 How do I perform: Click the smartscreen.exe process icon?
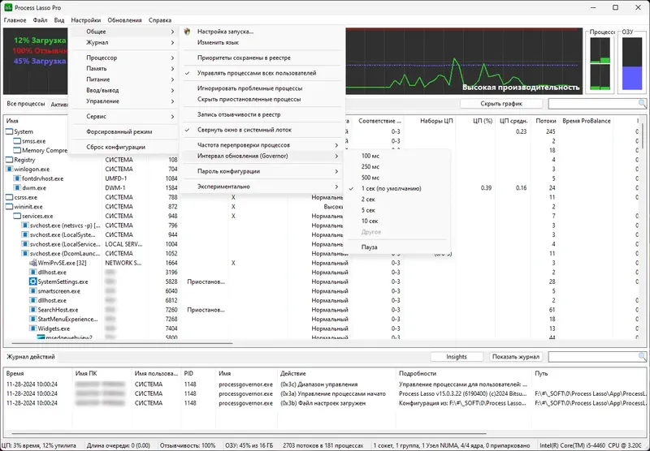(33, 291)
